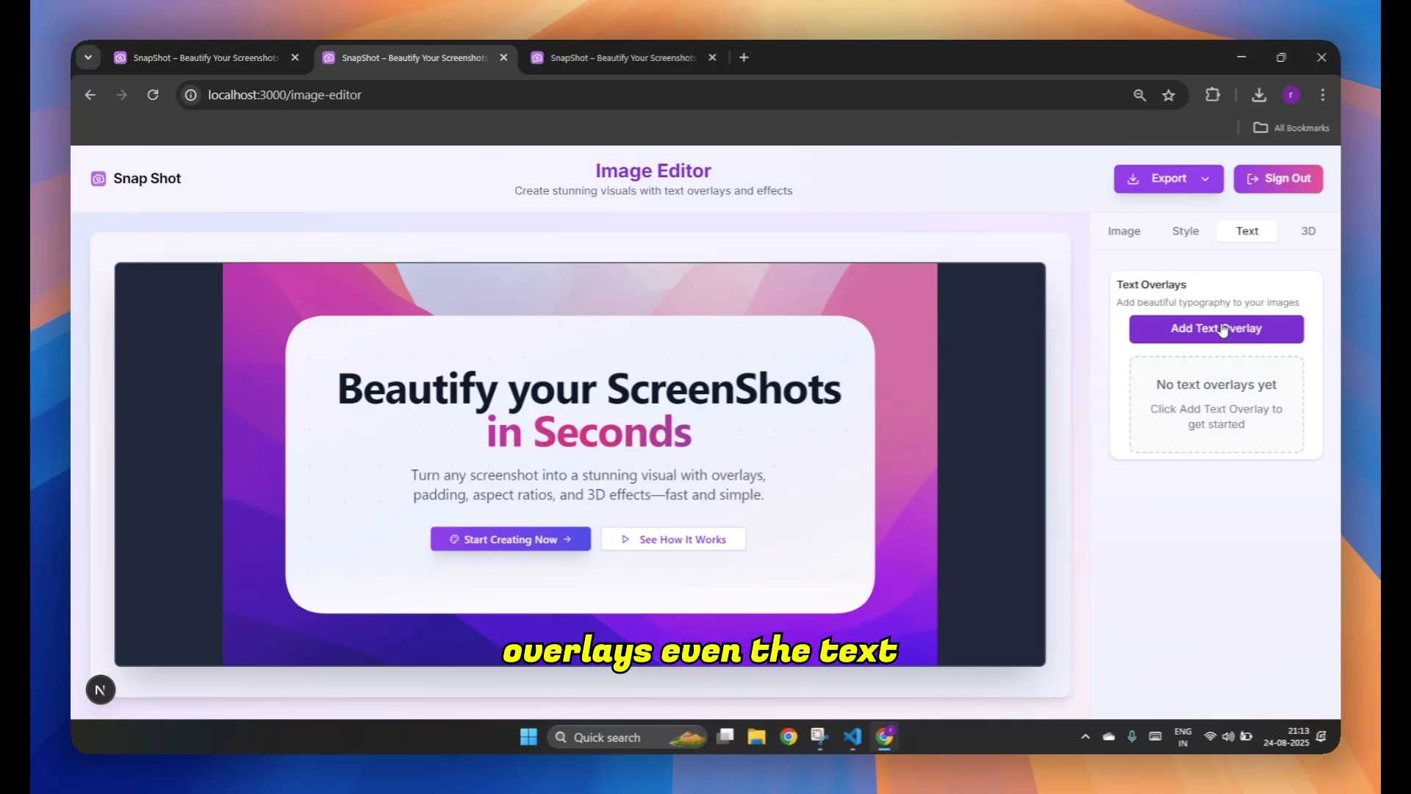Screen dimensions: 1411x794
Task: Click the Snap Shot camera logo icon
Action: tap(98, 179)
